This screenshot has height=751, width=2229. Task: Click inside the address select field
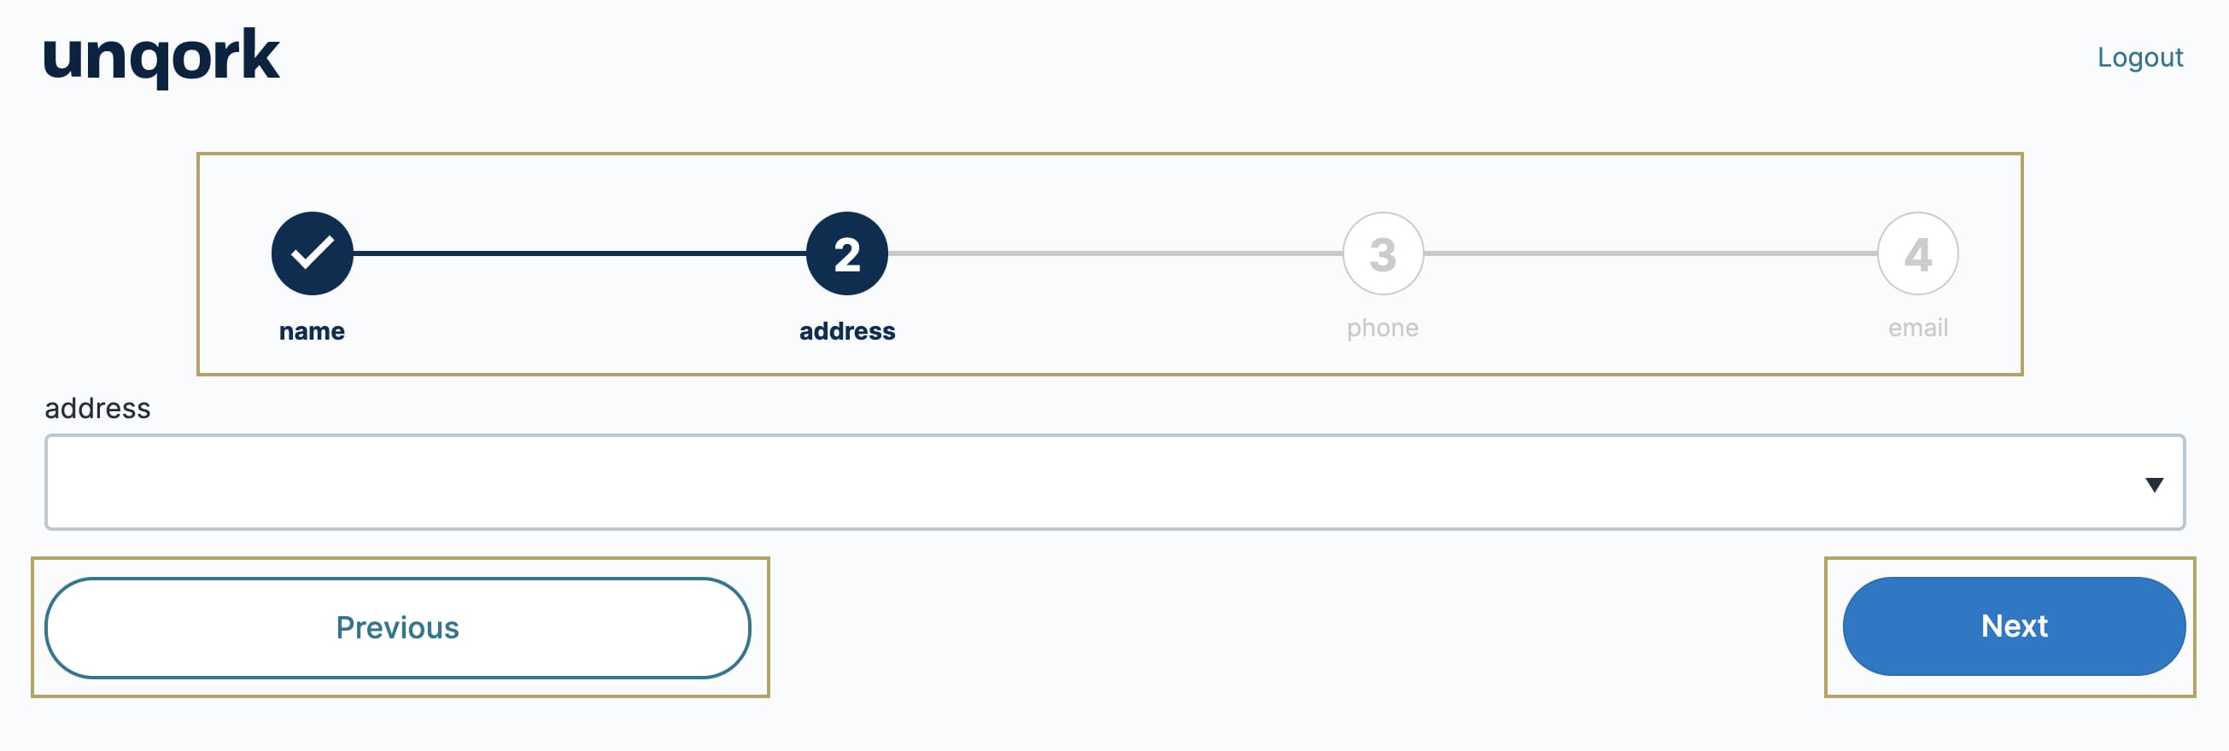tap(1114, 481)
